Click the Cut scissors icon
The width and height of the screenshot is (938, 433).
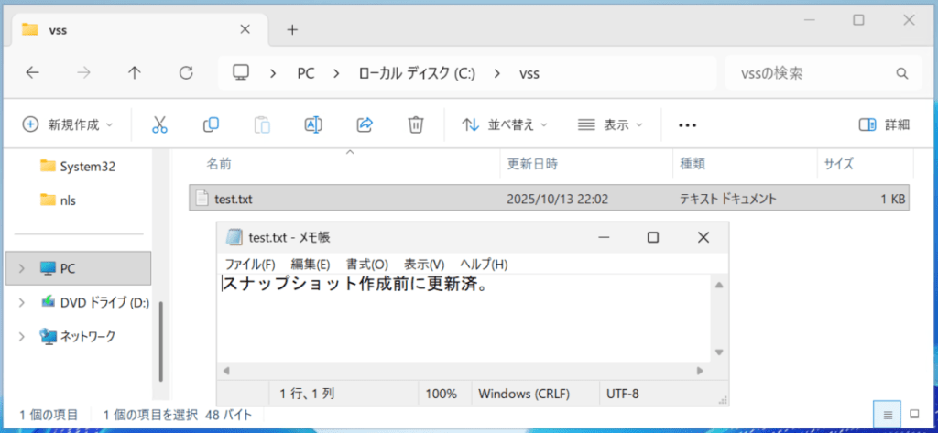[159, 124]
